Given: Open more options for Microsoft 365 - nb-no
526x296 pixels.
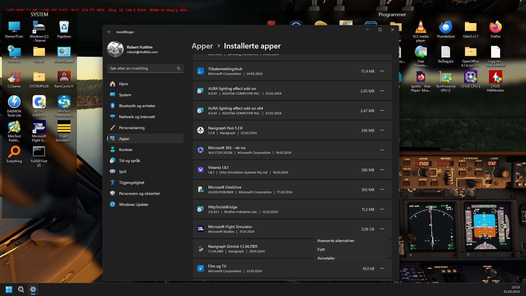Looking at the screenshot, I should click(382, 150).
